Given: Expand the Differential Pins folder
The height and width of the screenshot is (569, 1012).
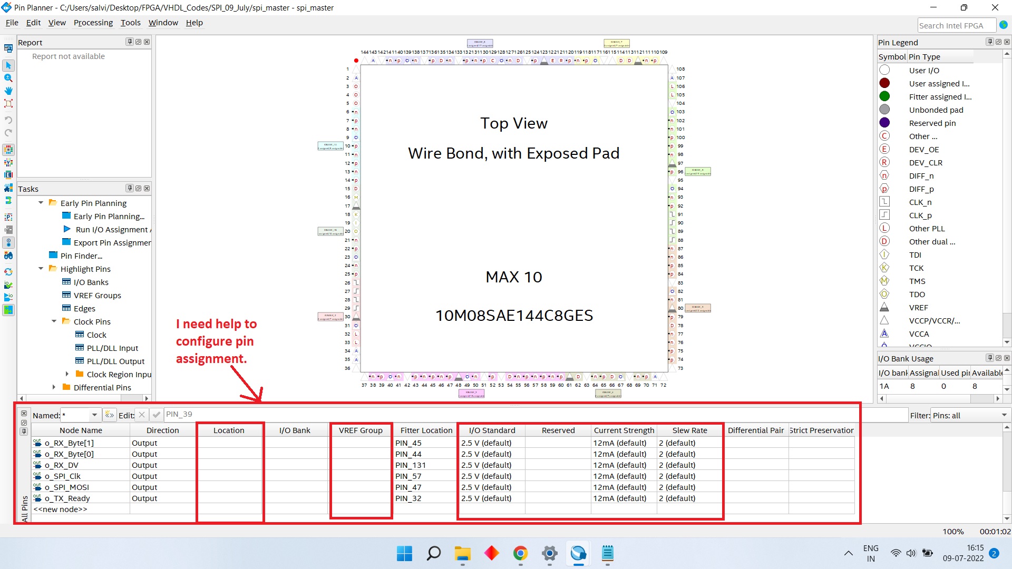Looking at the screenshot, I should pos(54,387).
